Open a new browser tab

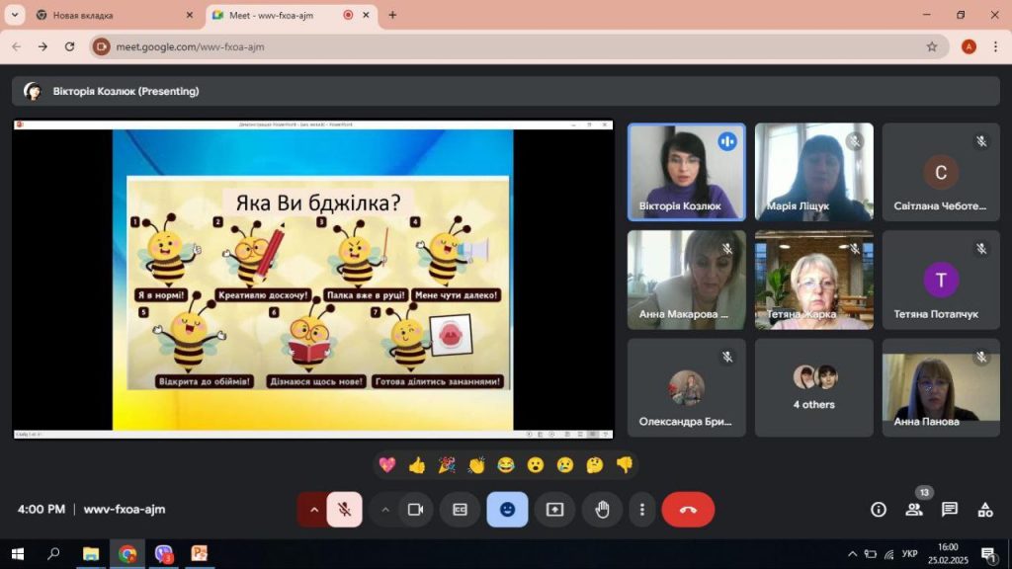point(392,15)
